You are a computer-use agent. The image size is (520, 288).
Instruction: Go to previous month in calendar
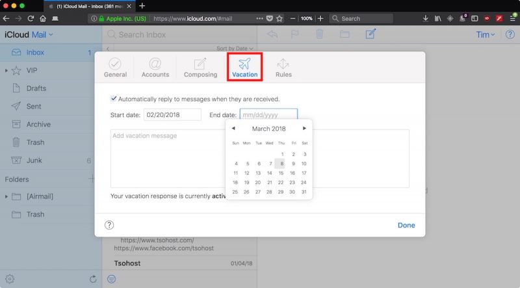pos(233,129)
